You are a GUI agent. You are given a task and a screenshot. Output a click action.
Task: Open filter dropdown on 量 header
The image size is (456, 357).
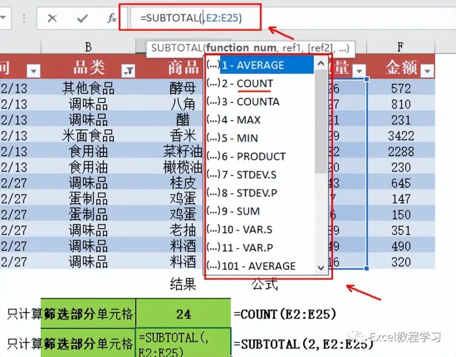(x=359, y=70)
